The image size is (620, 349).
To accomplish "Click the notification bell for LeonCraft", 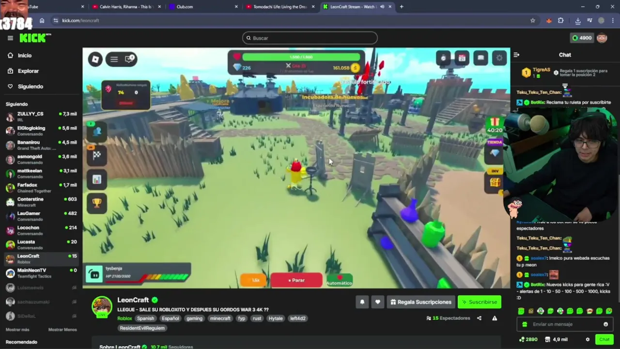I will click(362, 302).
